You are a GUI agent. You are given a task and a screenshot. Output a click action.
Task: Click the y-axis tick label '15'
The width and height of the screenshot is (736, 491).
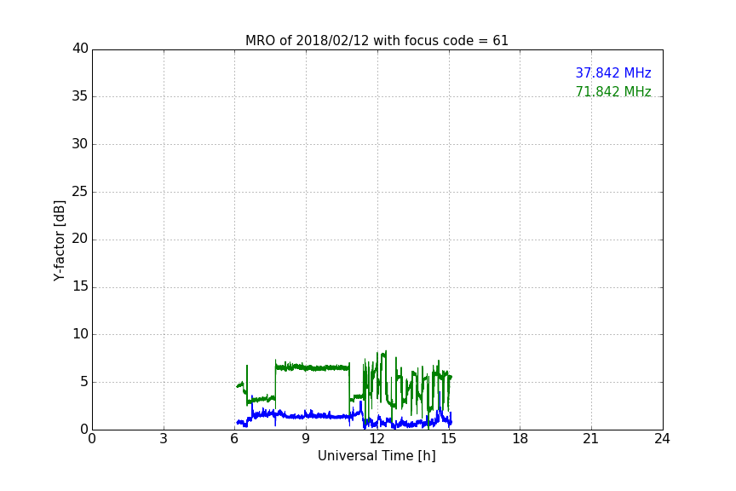[80, 286]
